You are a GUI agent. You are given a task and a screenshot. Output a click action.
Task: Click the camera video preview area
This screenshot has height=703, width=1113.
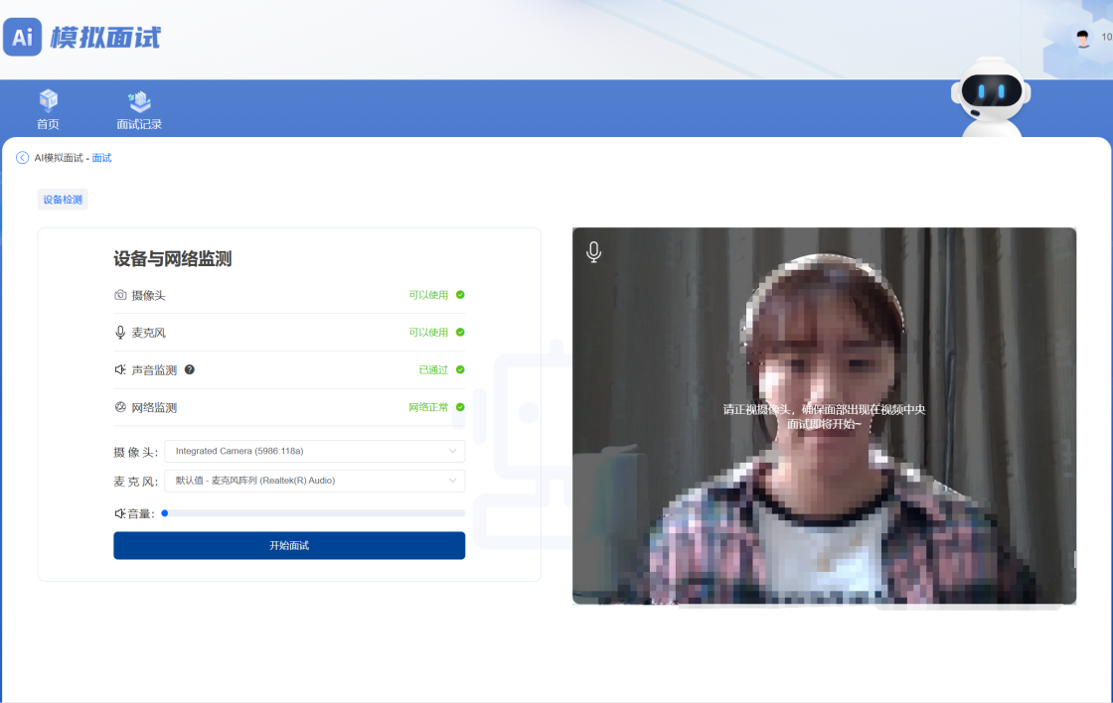point(824,477)
